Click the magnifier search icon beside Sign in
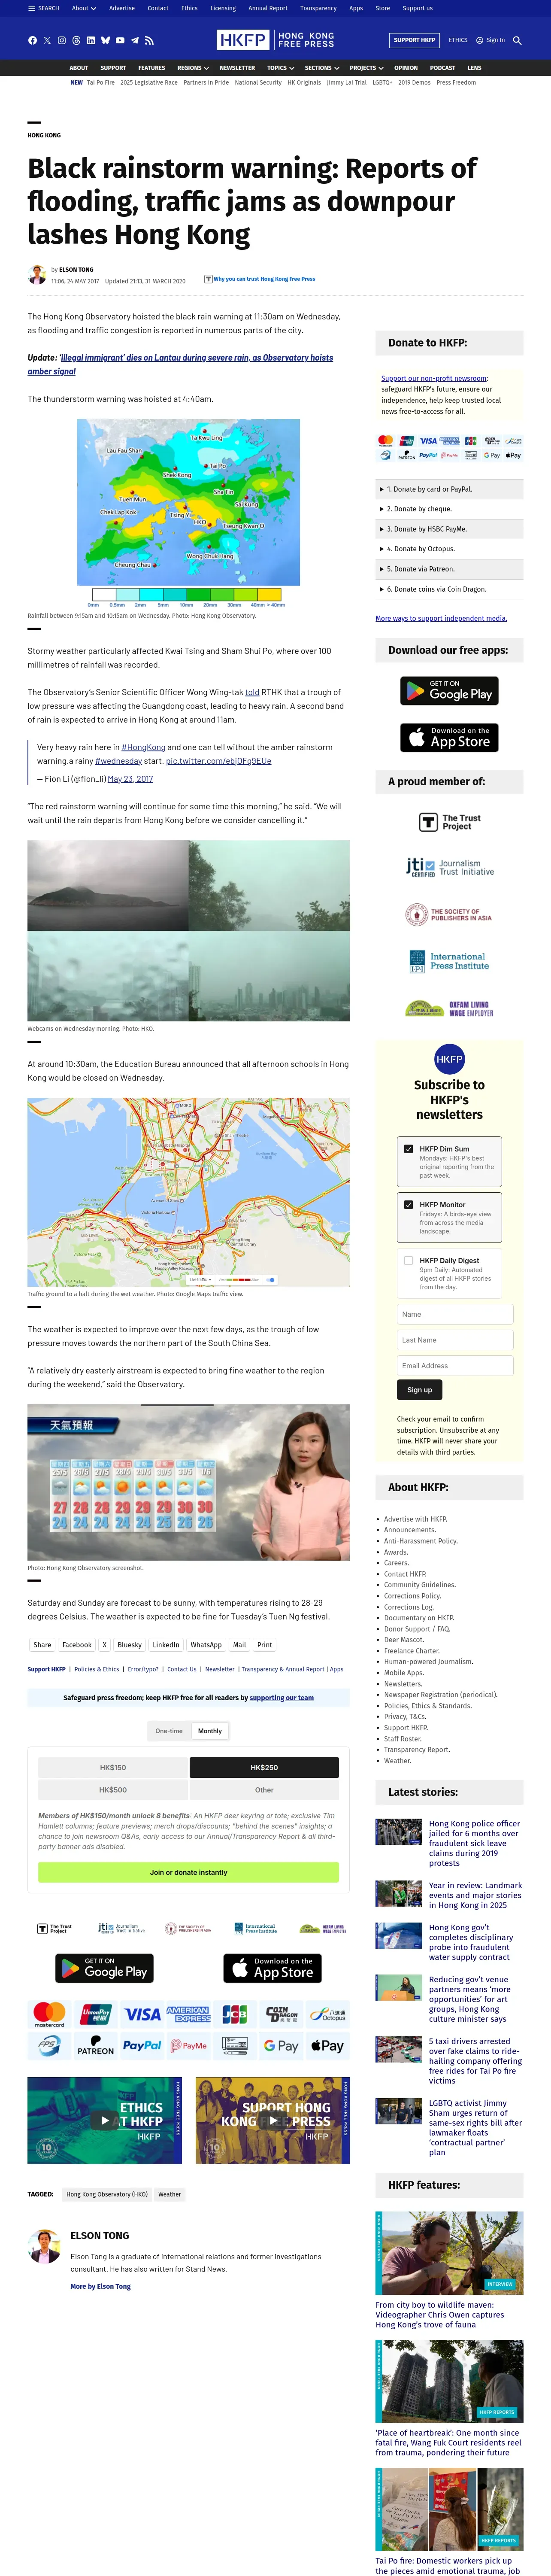Viewport: 551px width, 2576px height. click(517, 41)
